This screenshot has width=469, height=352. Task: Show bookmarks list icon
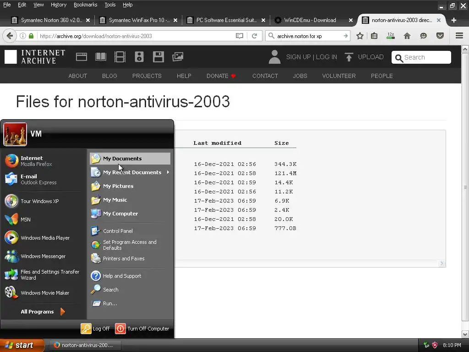tap(374, 36)
